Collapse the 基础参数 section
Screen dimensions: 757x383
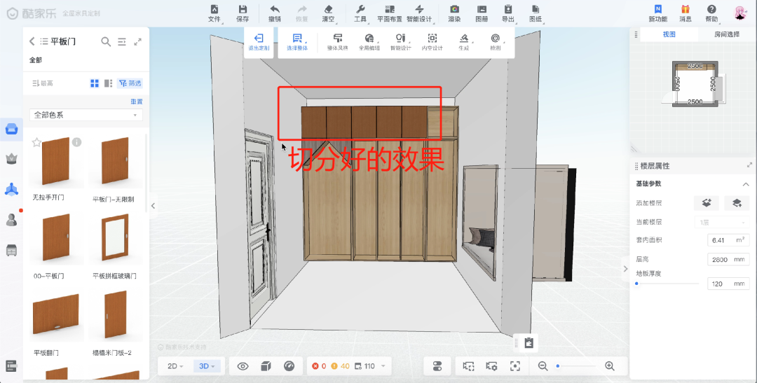(746, 183)
